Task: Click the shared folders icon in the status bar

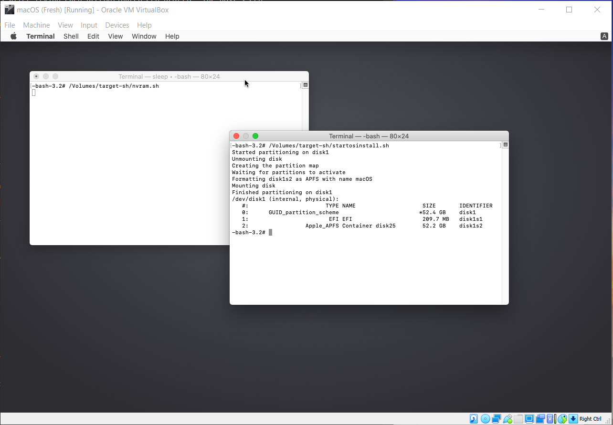Action: click(x=519, y=418)
